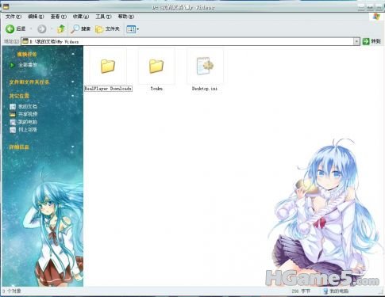Open the Views button dropdown arrow
385x297 pixels.
[x=138, y=29]
